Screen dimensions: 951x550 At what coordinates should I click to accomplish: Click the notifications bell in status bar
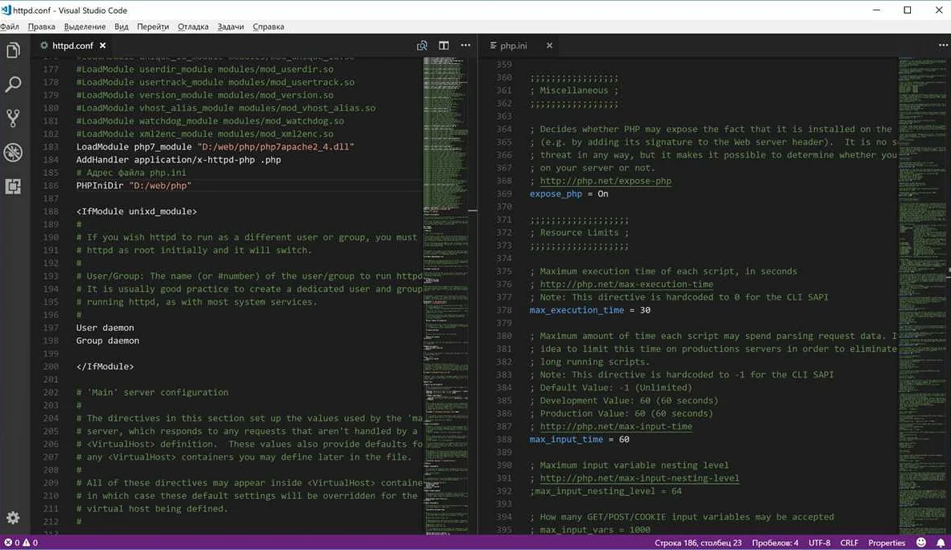[x=941, y=543]
